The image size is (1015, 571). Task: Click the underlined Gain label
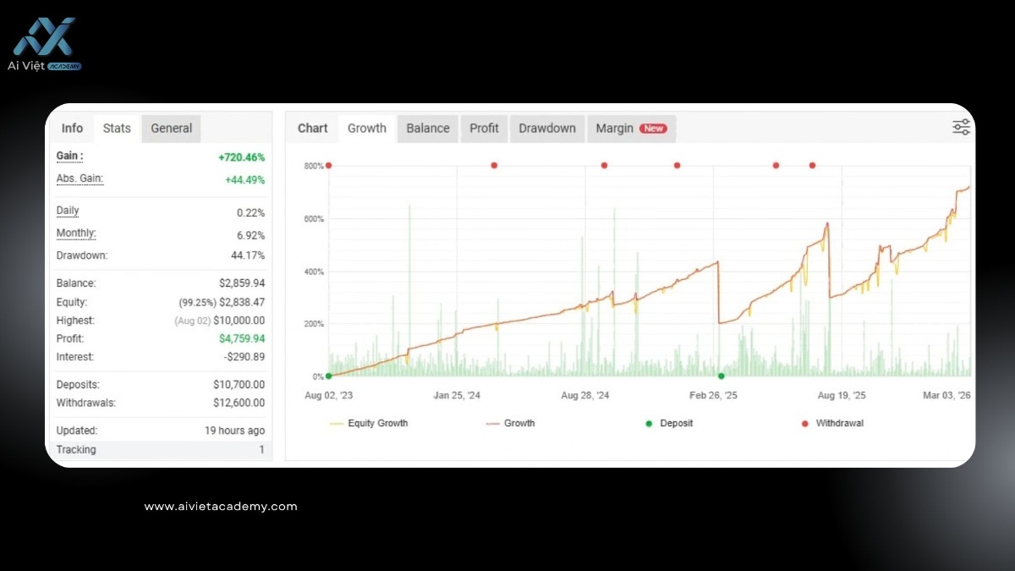68,156
